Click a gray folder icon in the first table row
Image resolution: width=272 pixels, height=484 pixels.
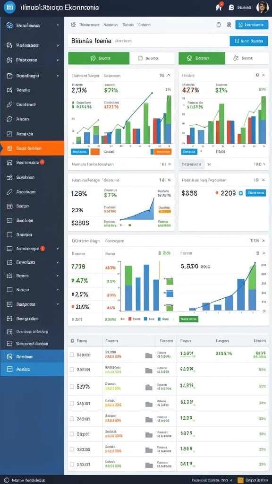149,355
